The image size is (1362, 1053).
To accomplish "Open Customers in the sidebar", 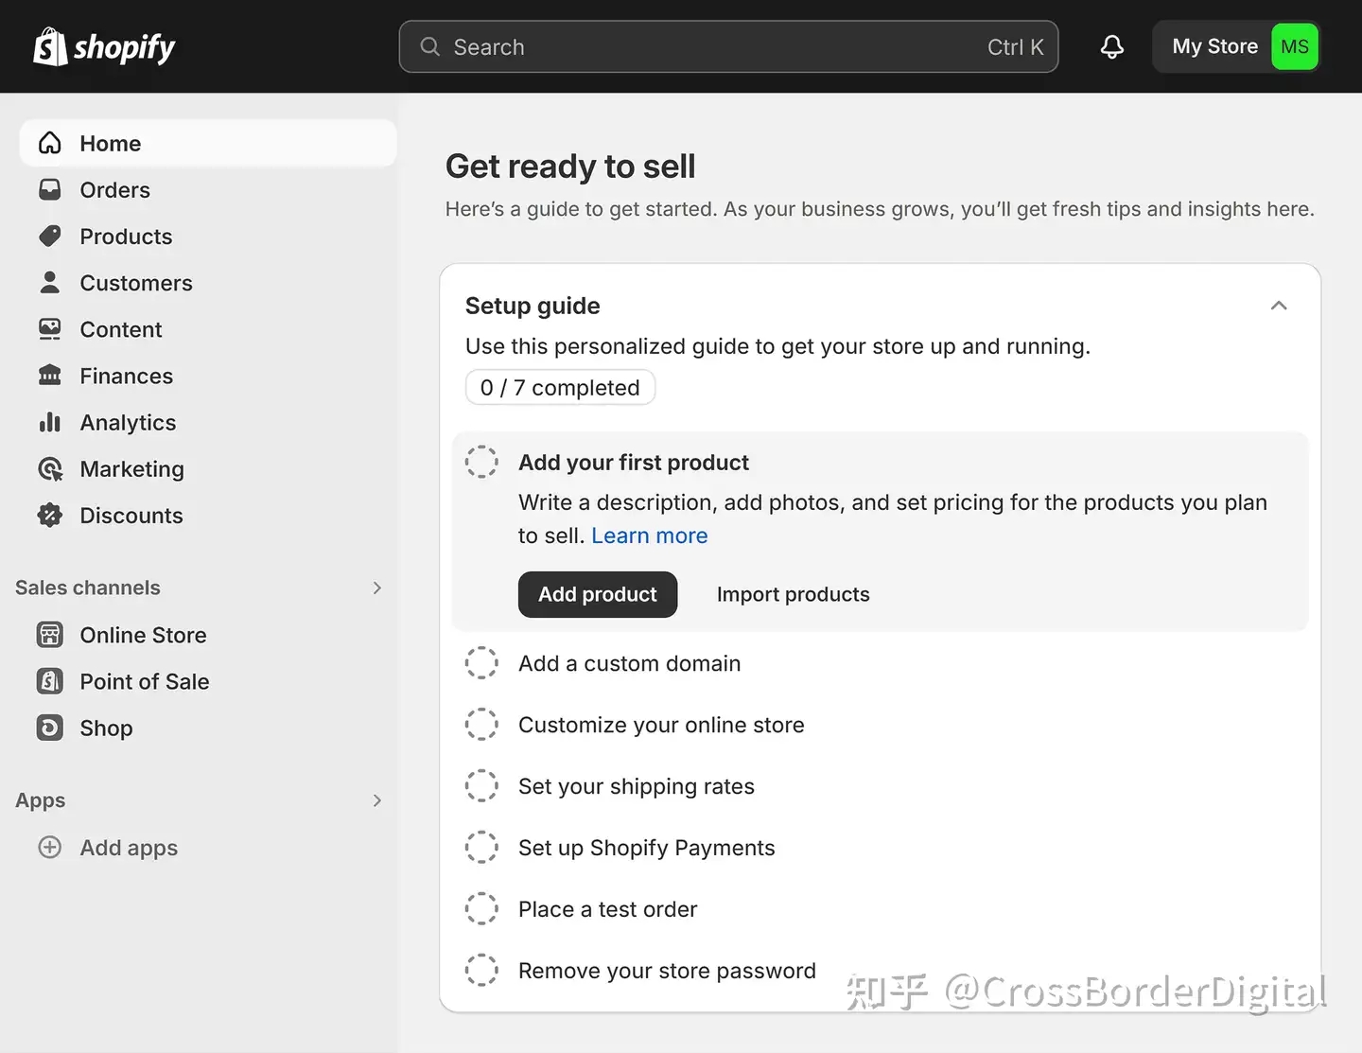I will click(x=135, y=283).
